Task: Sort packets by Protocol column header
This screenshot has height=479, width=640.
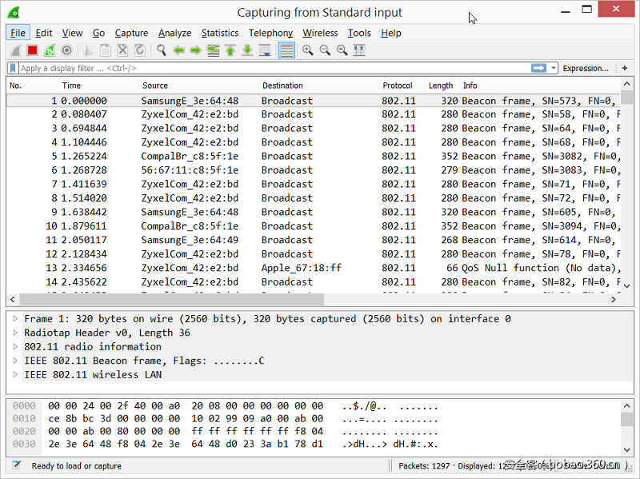Action: click(398, 86)
